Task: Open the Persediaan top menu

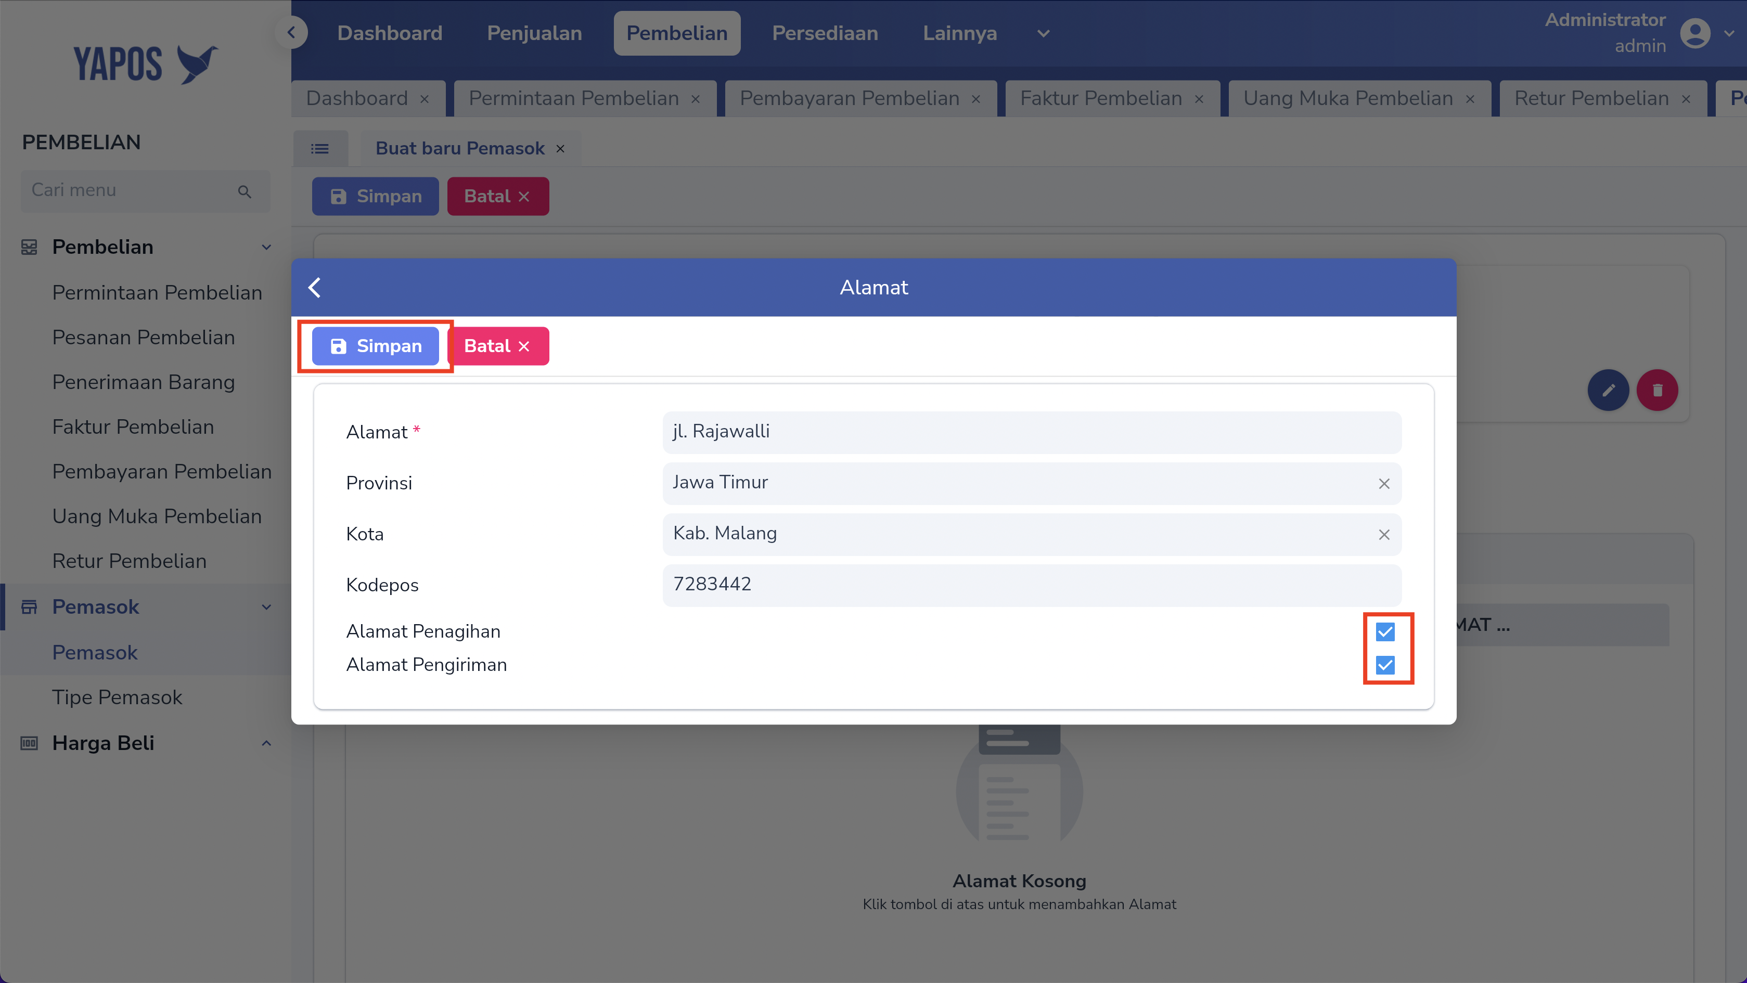Action: pyautogui.click(x=825, y=33)
